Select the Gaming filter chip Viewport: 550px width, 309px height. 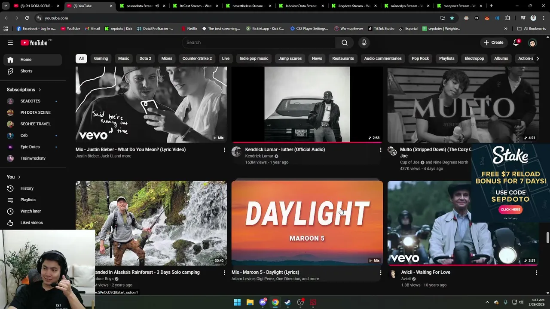point(101,58)
